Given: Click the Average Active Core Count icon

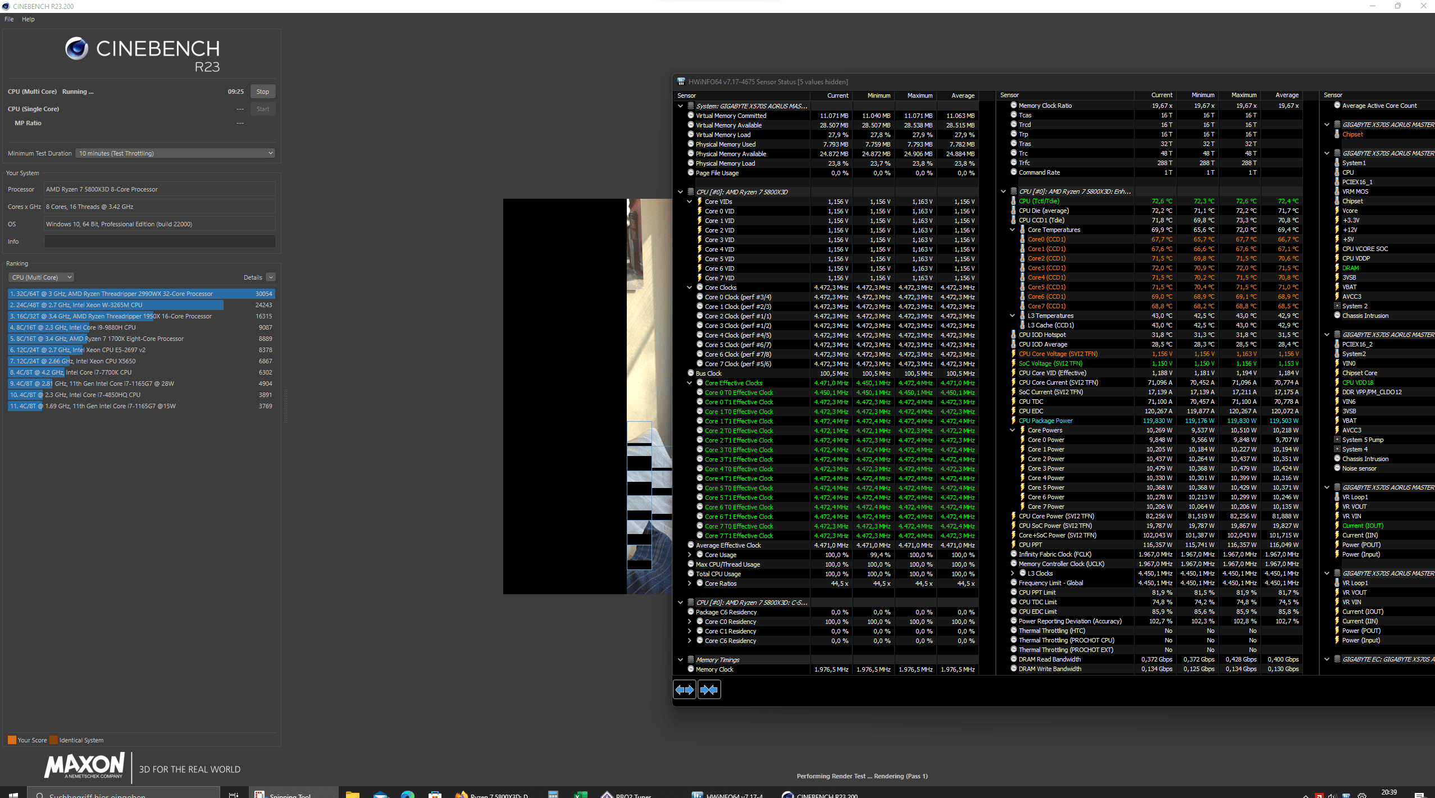Looking at the screenshot, I should 1337,106.
